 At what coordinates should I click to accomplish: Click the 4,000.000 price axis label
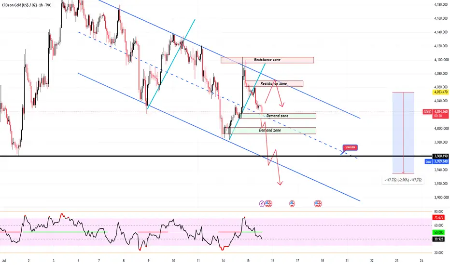[441, 129]
